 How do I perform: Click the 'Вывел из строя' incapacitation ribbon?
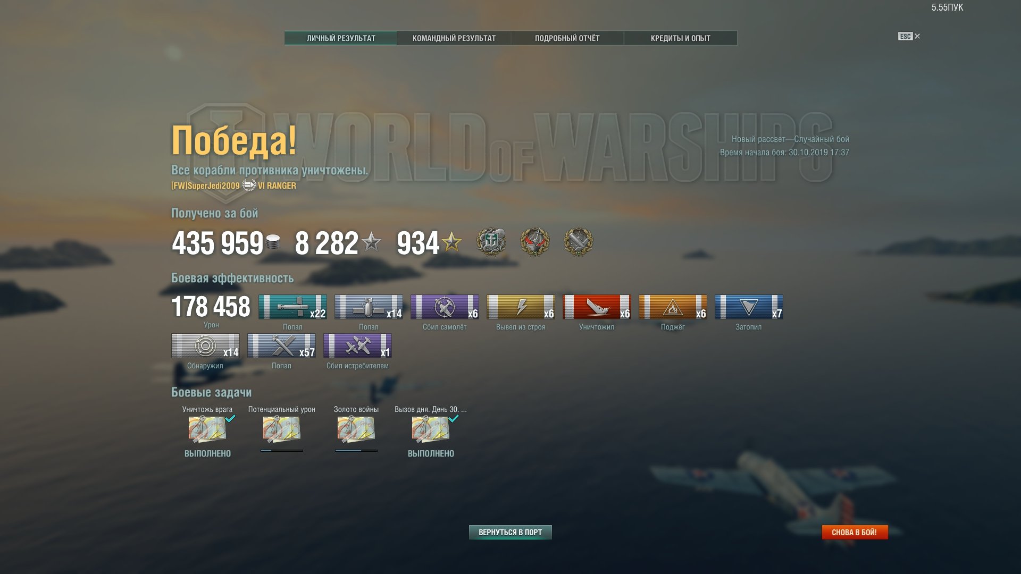(521, 307)
